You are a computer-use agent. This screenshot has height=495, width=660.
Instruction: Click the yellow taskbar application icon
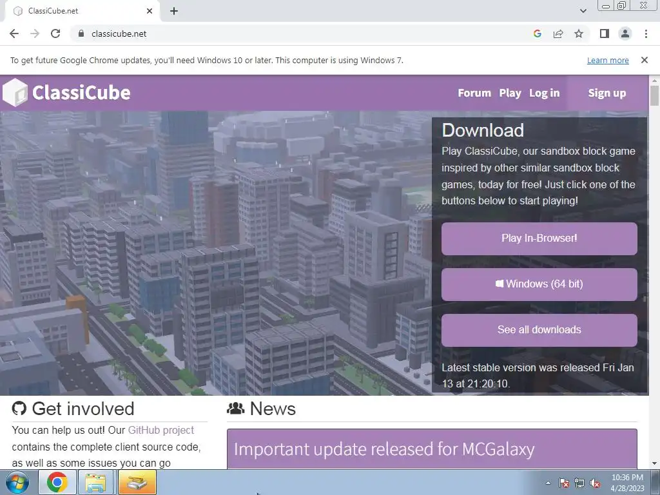[137, 483]
